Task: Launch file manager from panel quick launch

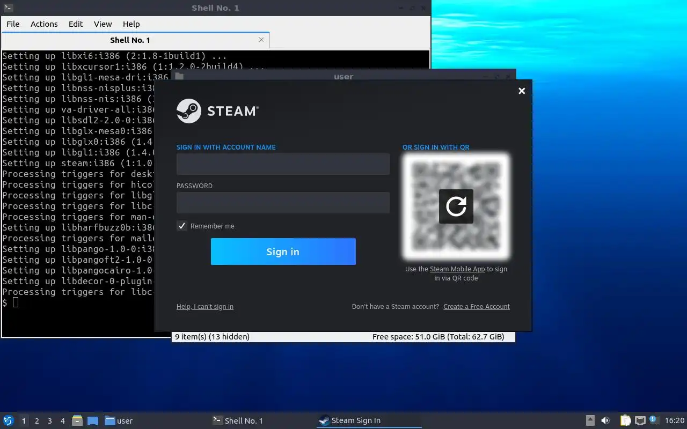Action: pyautogui.click(x=77, y=420)
